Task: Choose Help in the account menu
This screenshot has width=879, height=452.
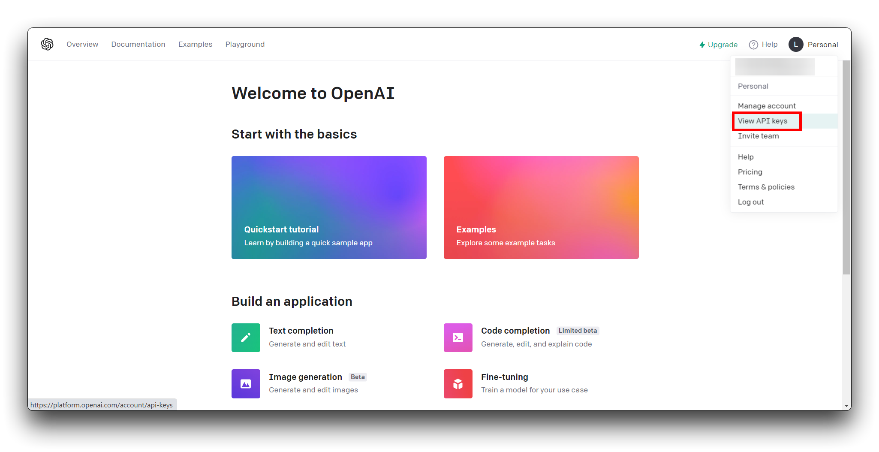Action: coord(784,157)
